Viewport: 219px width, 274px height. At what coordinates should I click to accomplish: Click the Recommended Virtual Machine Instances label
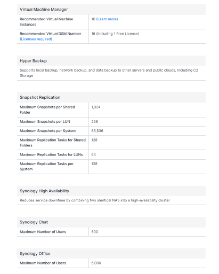(x=46, y=22)
